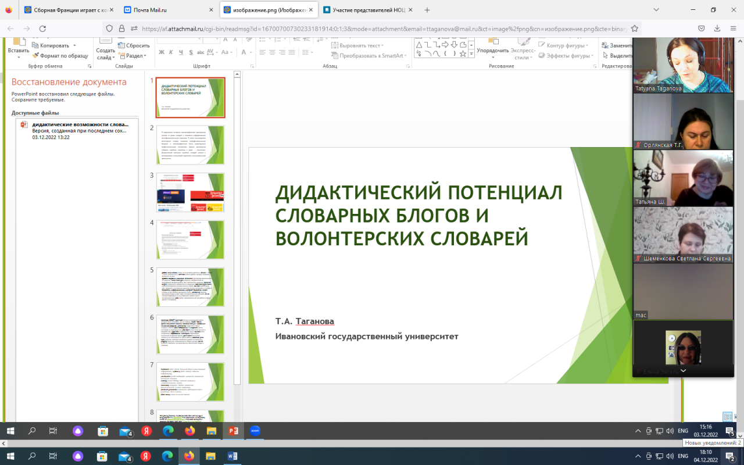Image resolution: width=744 pixels, height=465 pixels.
Task: Toggle underline Ч formatting in the ribbon
Action: (x=181, y=52)
